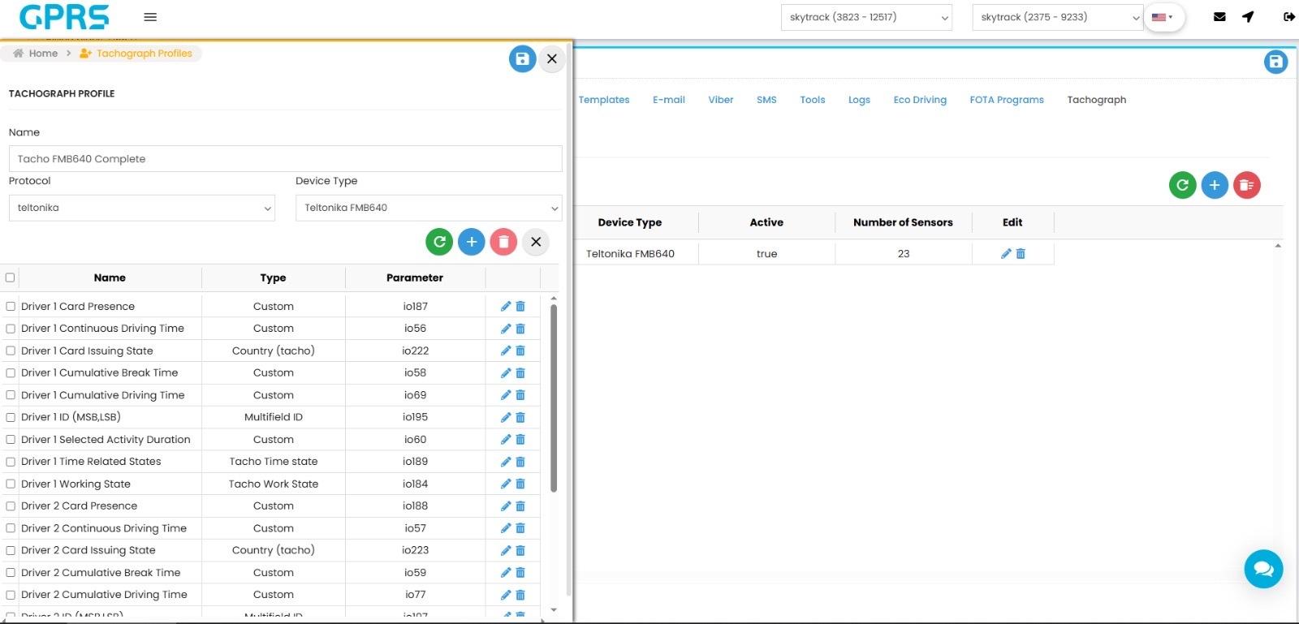
Task: Delete selected sensors with red trash button
Action: pyautogui.click(x=503, y=242)
